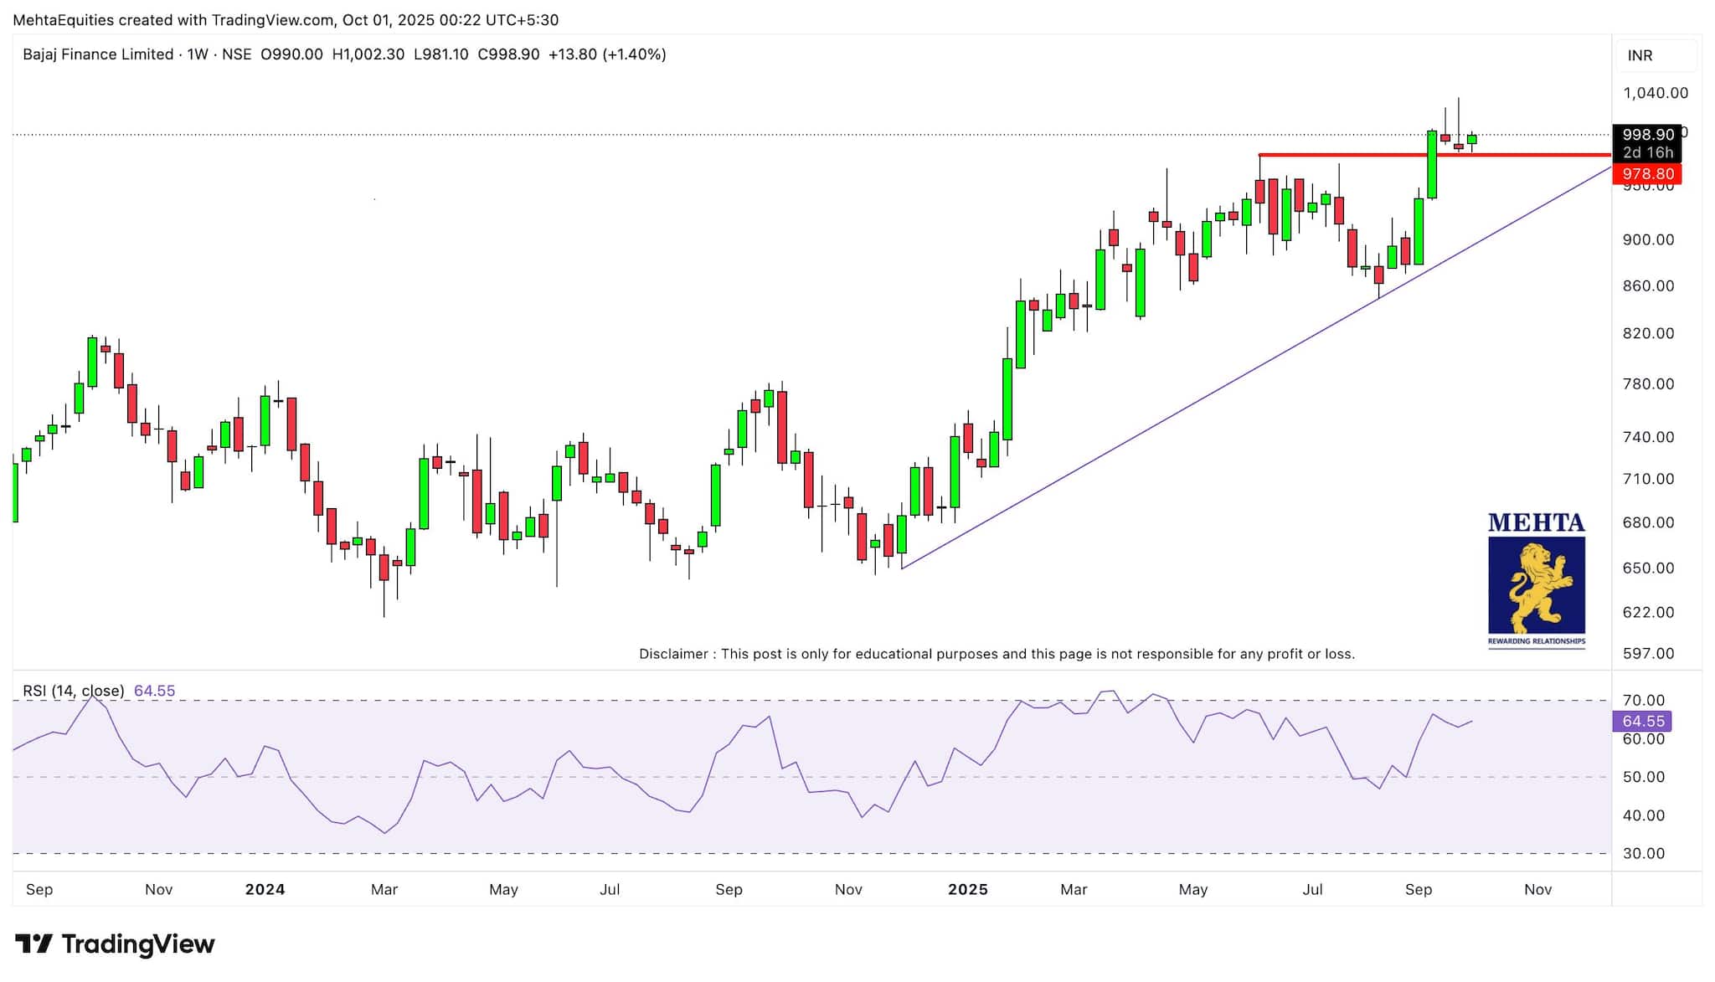Click the 70.00 RSI axis level

[x=1643, y=700]
